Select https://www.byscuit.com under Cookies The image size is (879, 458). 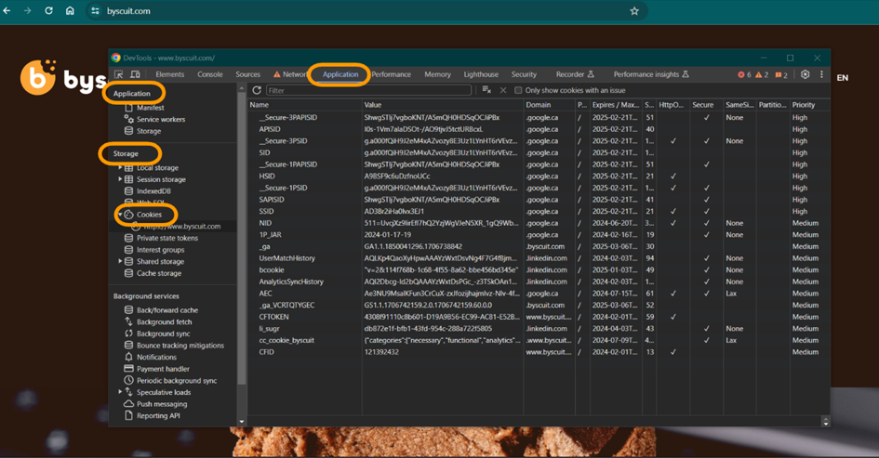pyautogui.click(x=177, y=226)
